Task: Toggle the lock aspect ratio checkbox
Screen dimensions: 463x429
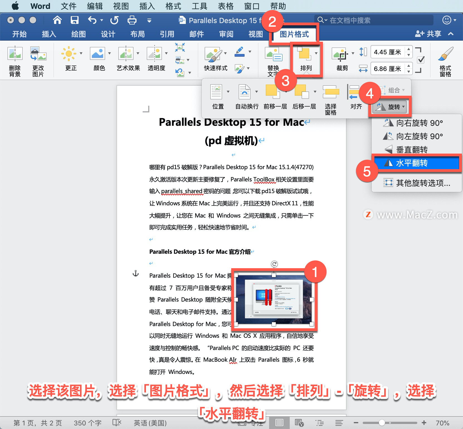Action: [x=421, y=60]
